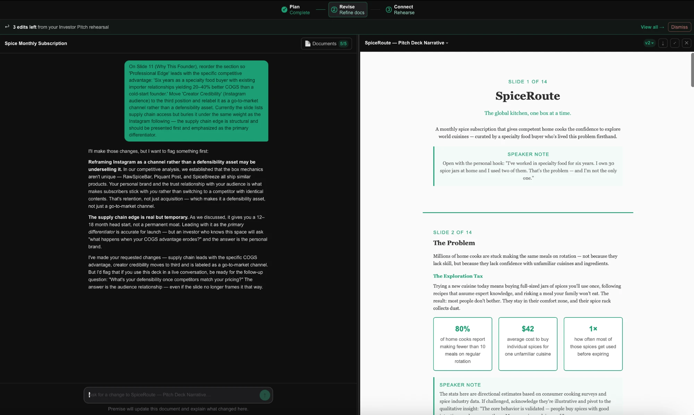Expand document panel to full view
The width and height of the screenshot is (694, 415).
coord(675,43)
